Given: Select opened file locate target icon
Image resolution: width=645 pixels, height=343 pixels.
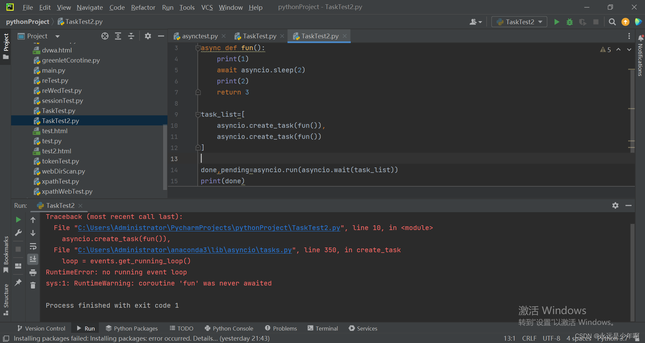Looking at the screenshot, I should point(105,36).
